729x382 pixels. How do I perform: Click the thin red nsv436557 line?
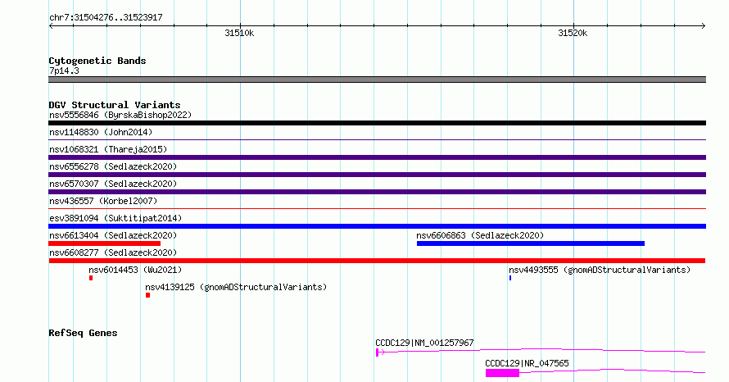(x=377, y=208)
